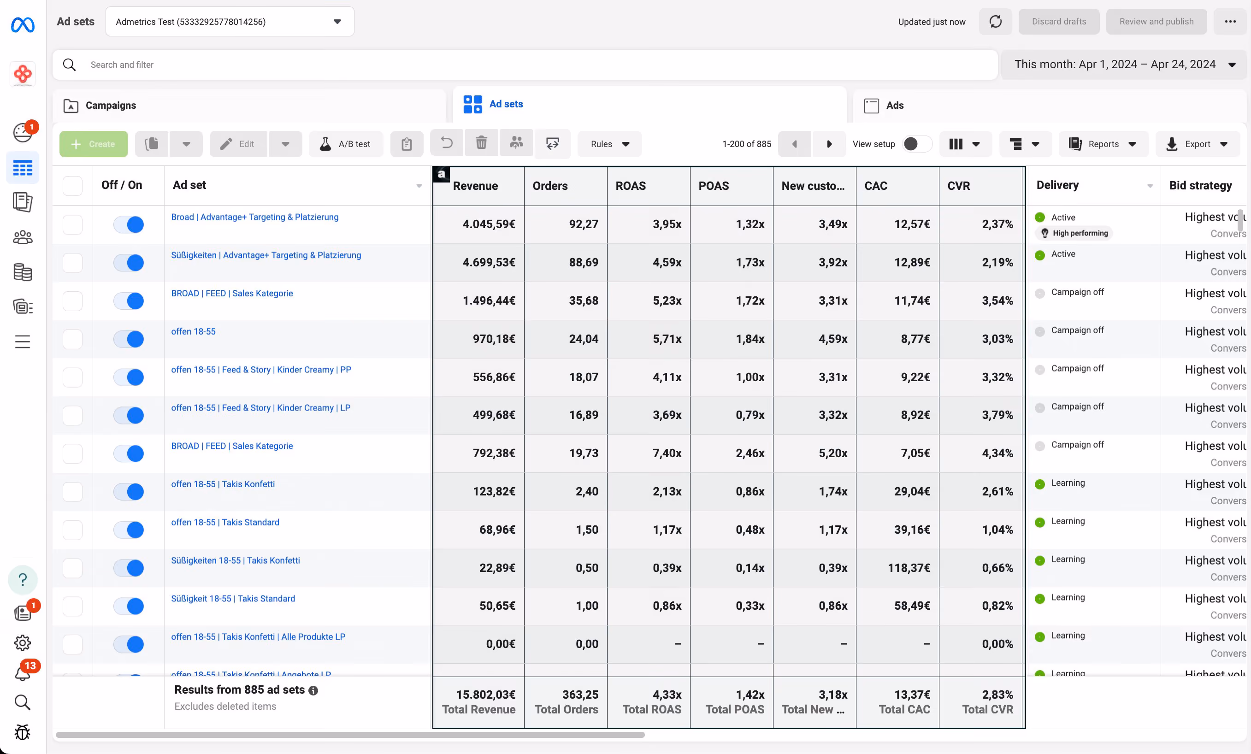This screenshot has height=754, width=1251.
Task: Click the audience people icon in toolbar
Action: [x=516, y=143]
